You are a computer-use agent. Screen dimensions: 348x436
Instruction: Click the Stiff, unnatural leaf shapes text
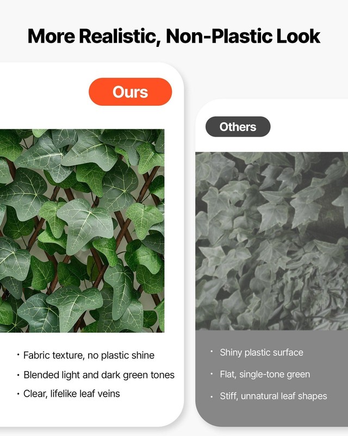click(x=274, y=396)
